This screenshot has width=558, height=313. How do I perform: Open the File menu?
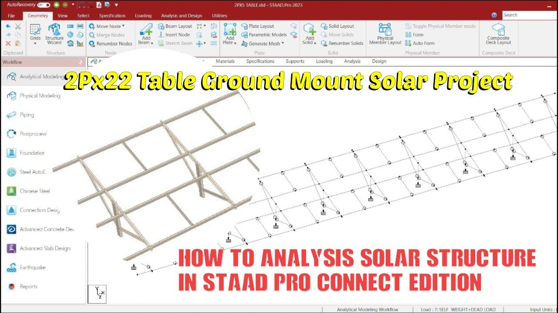[11, 16]
